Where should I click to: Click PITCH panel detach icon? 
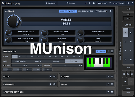coord(54,77)
